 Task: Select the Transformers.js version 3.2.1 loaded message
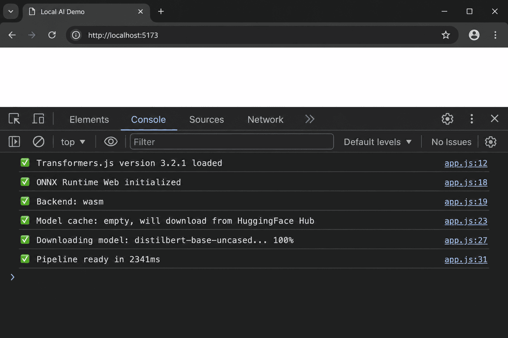129,163
